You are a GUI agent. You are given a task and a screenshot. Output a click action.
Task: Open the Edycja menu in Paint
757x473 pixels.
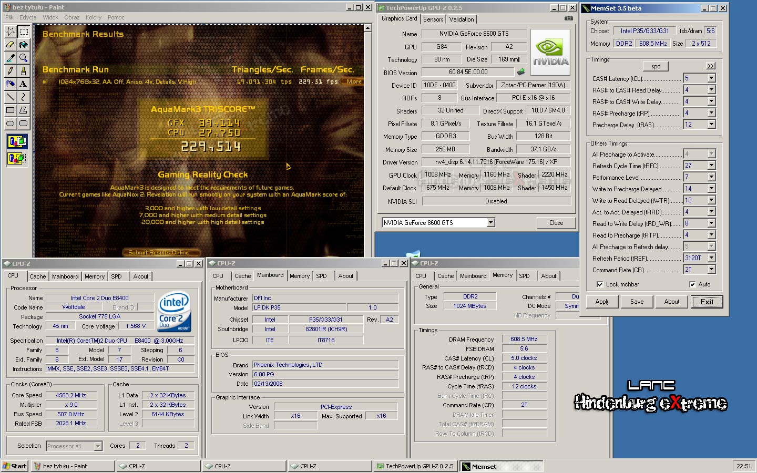(28, 17)
